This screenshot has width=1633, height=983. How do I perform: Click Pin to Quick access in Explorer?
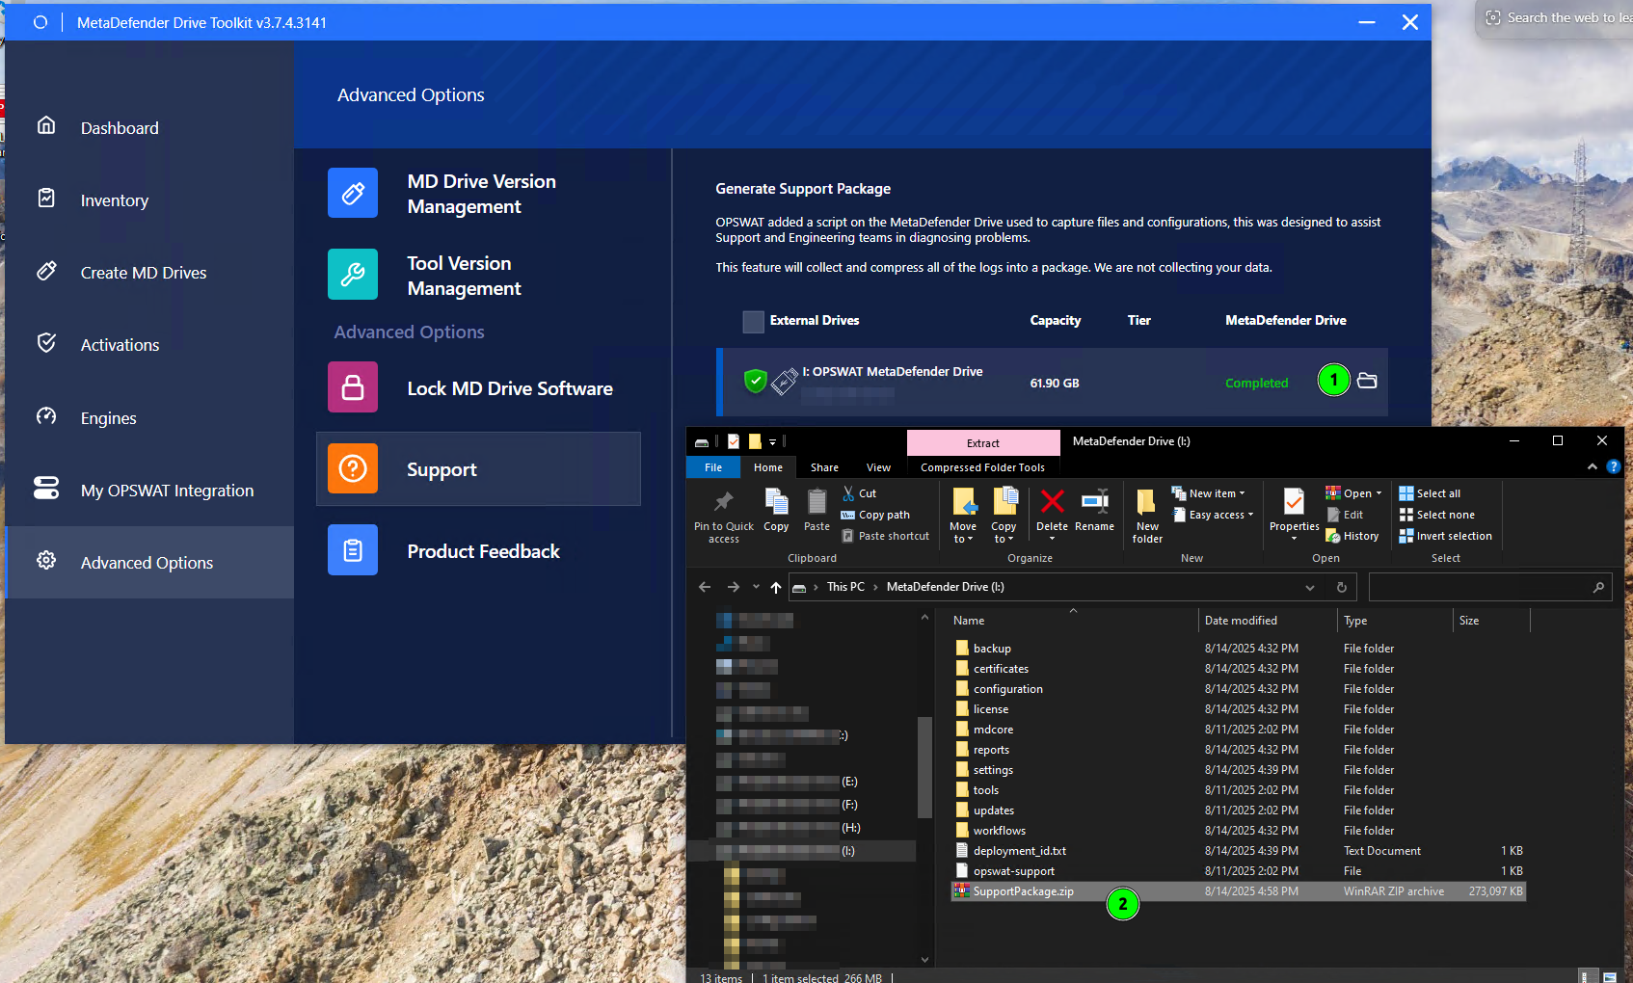(723, 517)
